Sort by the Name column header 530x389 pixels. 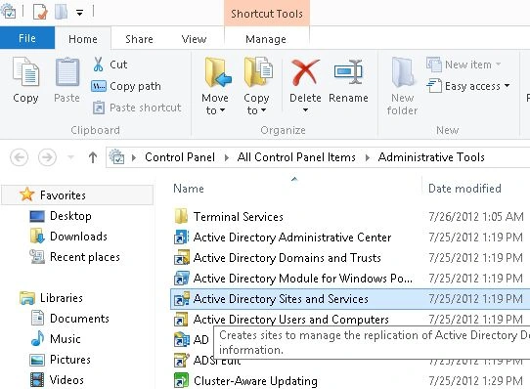click(x=189, y=189)
